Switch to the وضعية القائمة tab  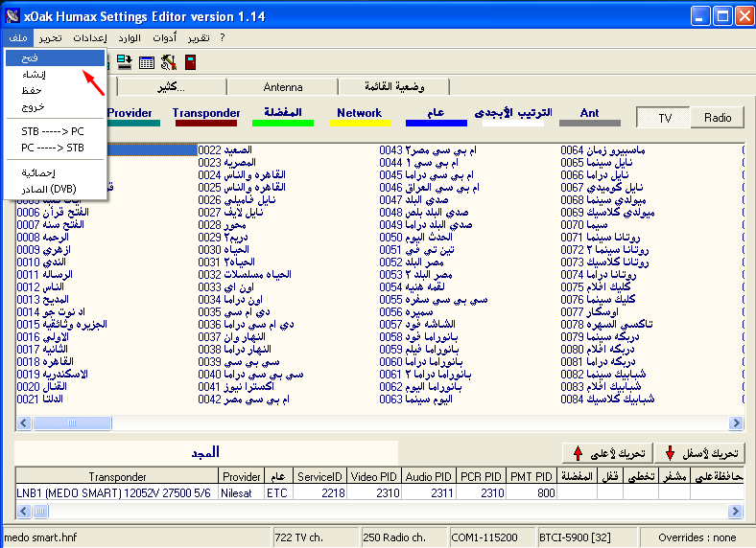click(394, 87)
